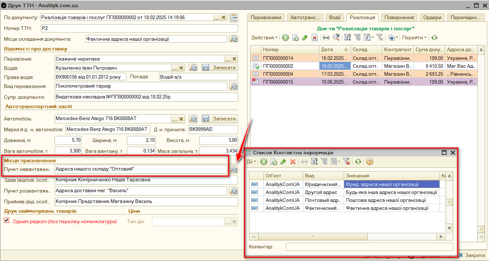The image size is (489, 261).
Task: Click Записати button next to Водій
Action: click(x=219, y=67)
